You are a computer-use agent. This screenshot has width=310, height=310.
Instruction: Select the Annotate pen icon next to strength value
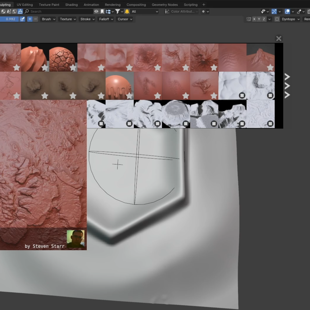22,19
